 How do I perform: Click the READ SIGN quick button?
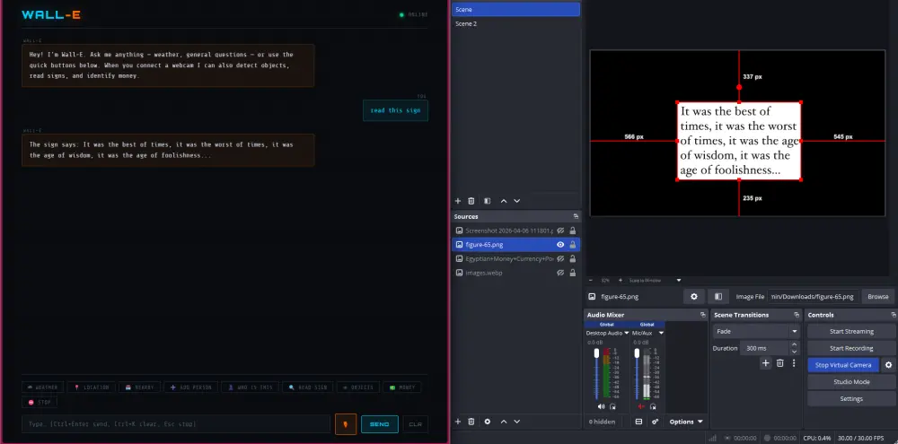(x=308, y=387)
